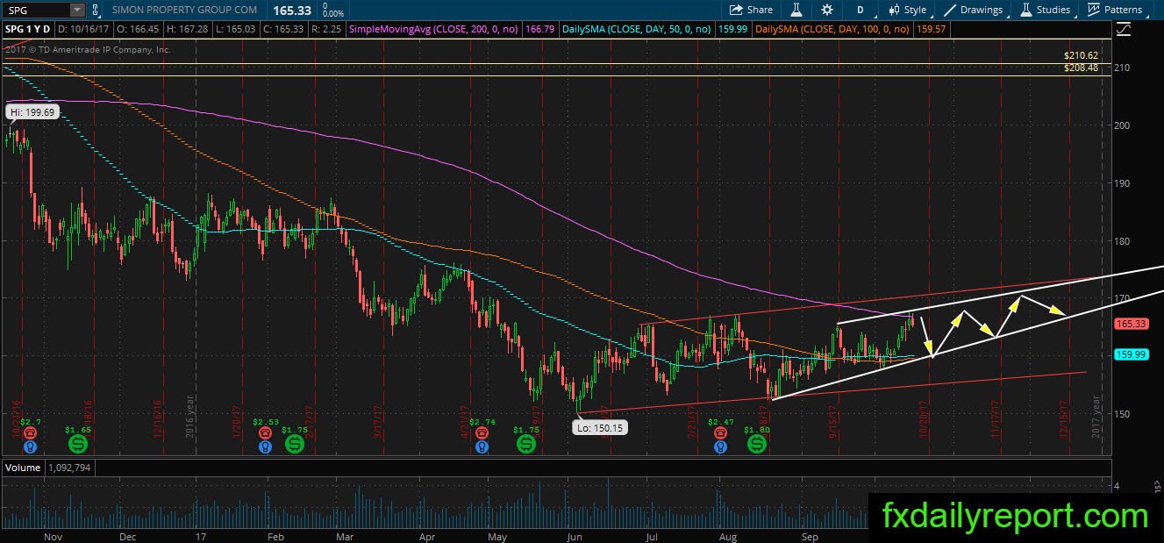
Task: Click the blue lightbulb earnings icon under $2.7
Action: coord(32,447)
